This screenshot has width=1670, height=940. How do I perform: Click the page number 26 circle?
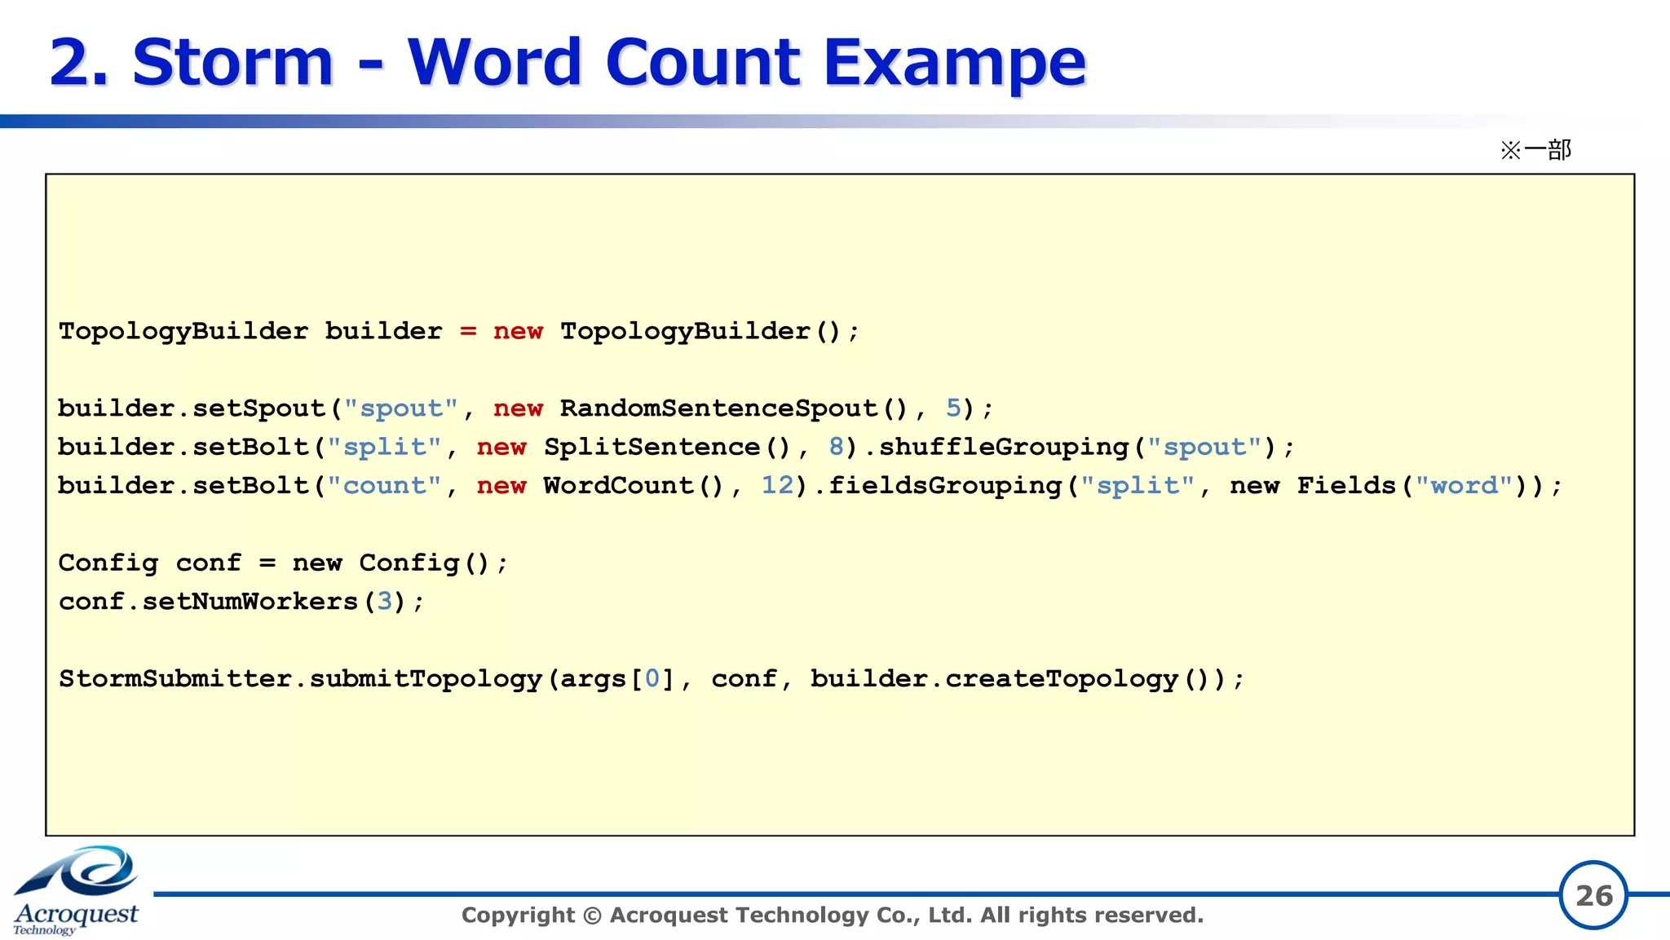tap(1593, 895)
